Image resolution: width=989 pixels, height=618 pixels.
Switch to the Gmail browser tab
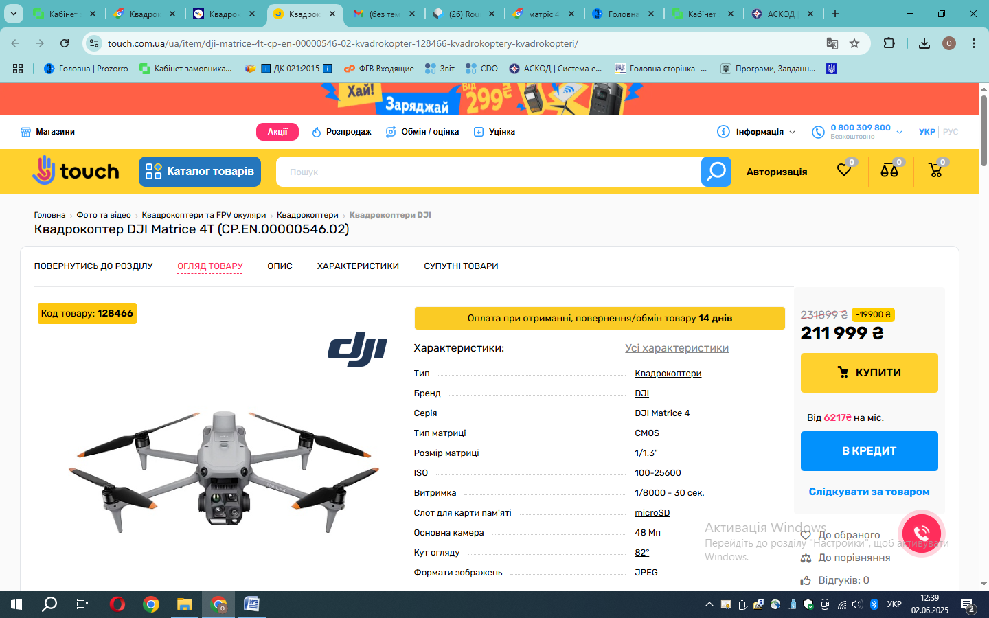[x=383, y=14]
